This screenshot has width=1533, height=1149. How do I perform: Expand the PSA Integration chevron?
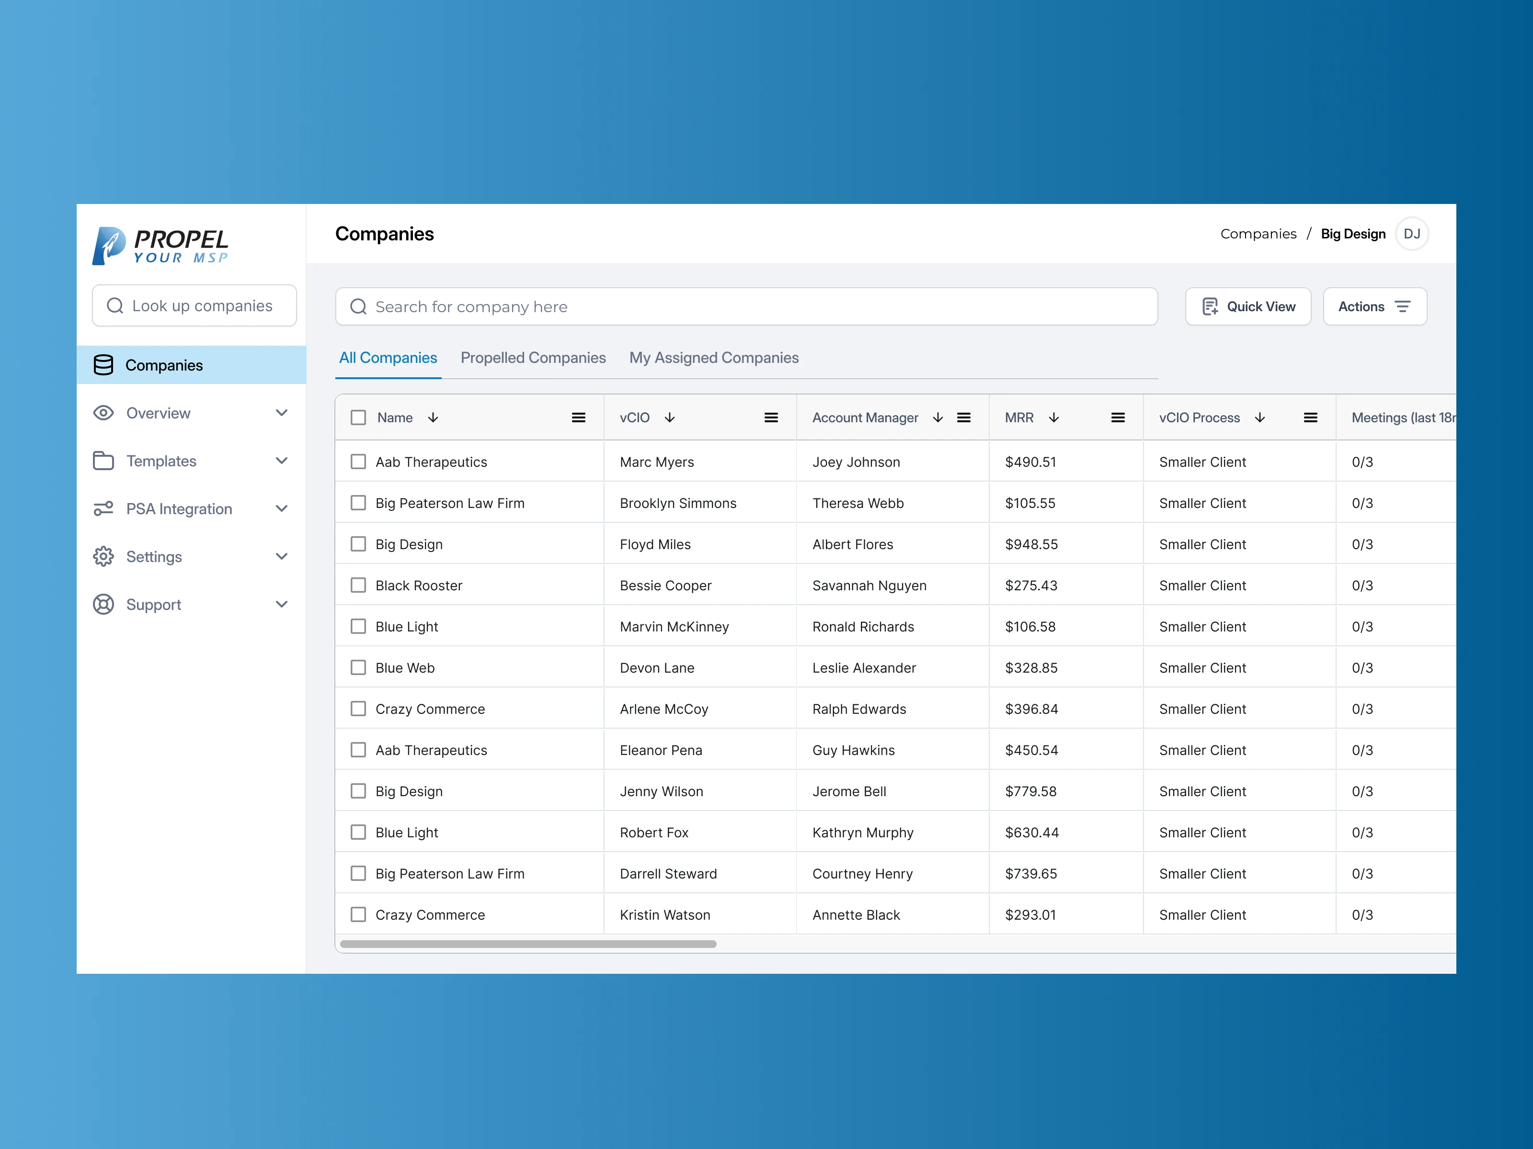tap(281, 508)
